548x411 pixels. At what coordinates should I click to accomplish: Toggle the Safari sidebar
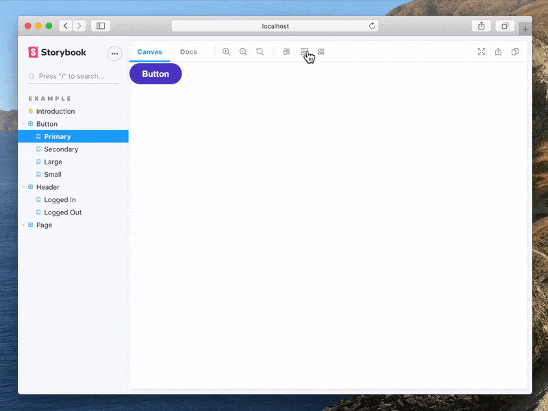click(x=101, y=26)
